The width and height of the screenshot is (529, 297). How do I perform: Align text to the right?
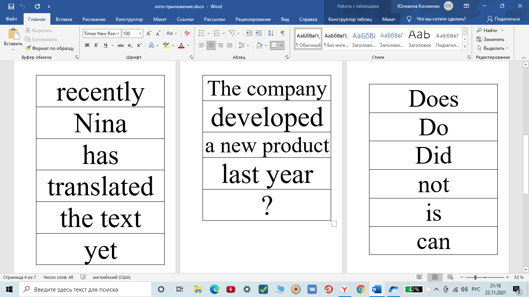[220, 45]
